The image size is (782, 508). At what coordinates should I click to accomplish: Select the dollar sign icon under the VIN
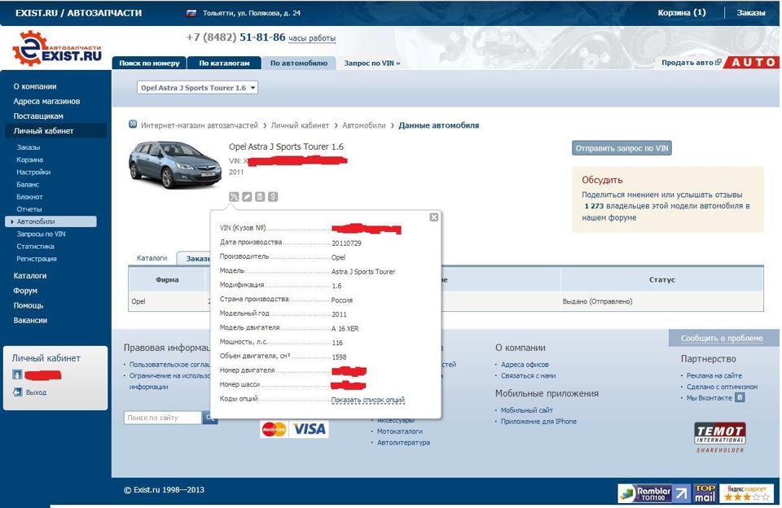coord(271,196)
